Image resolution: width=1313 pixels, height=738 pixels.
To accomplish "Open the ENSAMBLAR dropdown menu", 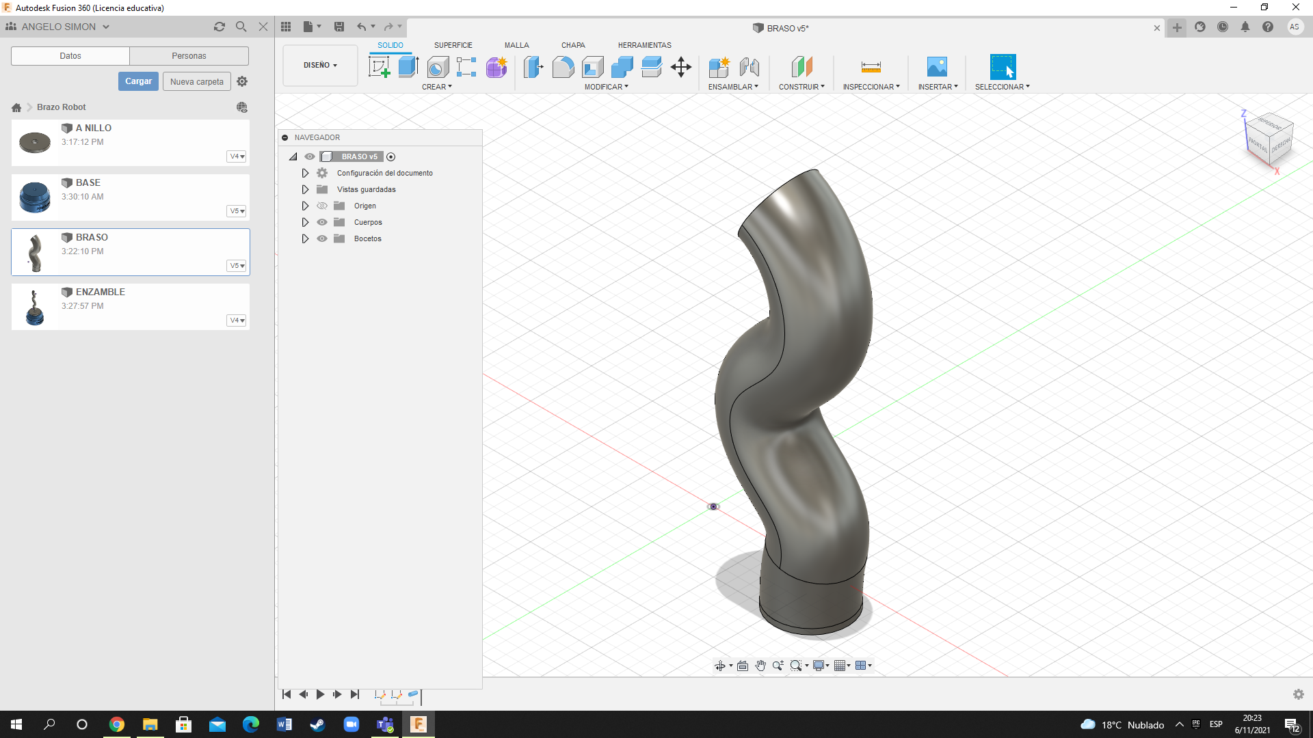I will 733,87.
